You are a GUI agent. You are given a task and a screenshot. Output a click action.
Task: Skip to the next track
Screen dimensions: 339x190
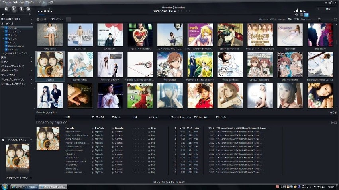click(28, 9)
